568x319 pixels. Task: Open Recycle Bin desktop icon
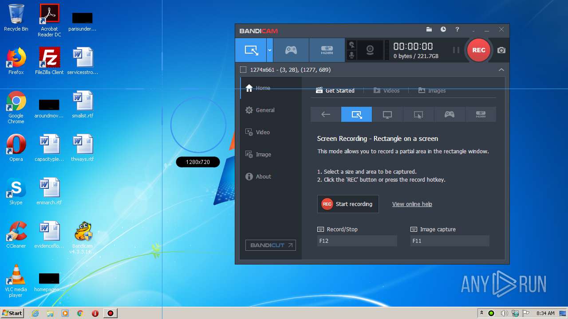(16, 18)
